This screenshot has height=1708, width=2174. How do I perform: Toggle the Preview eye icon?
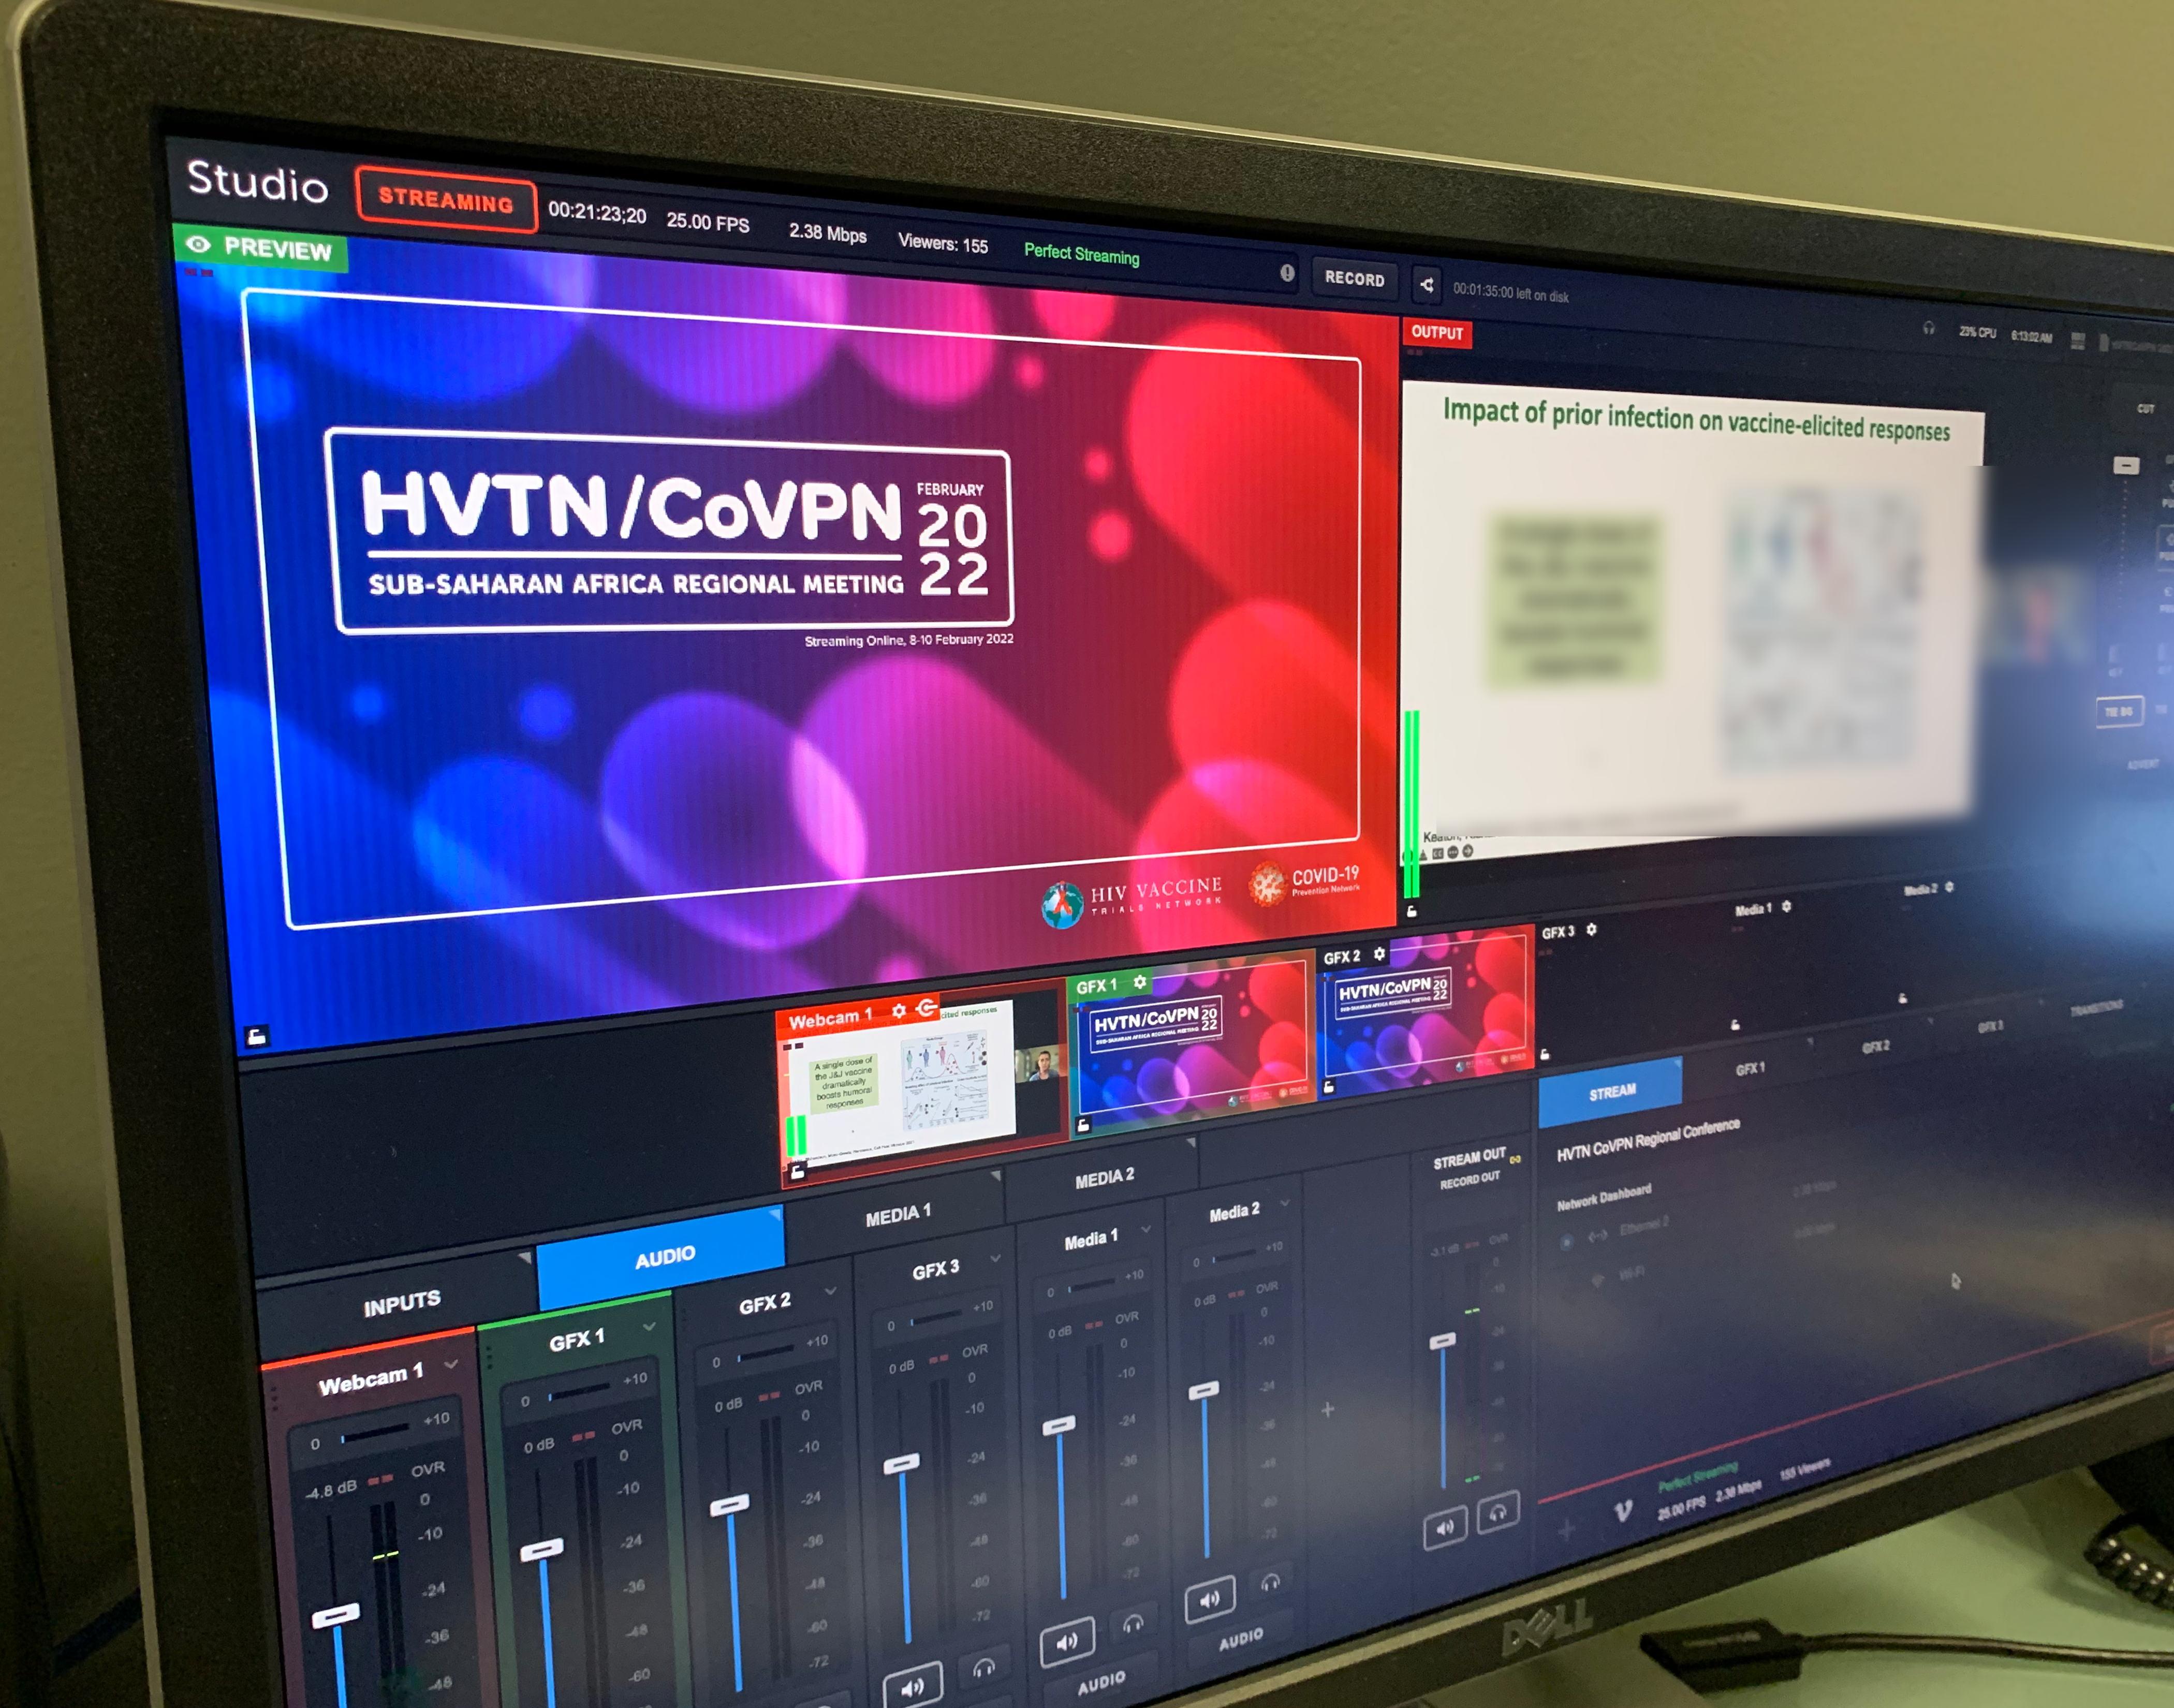click(x=198, y=244)
